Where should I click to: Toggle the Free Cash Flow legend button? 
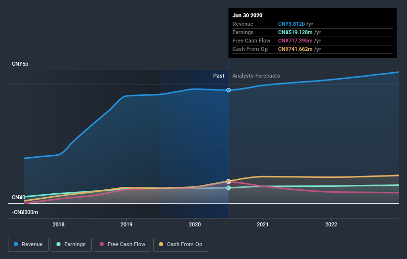coord(122,245)
